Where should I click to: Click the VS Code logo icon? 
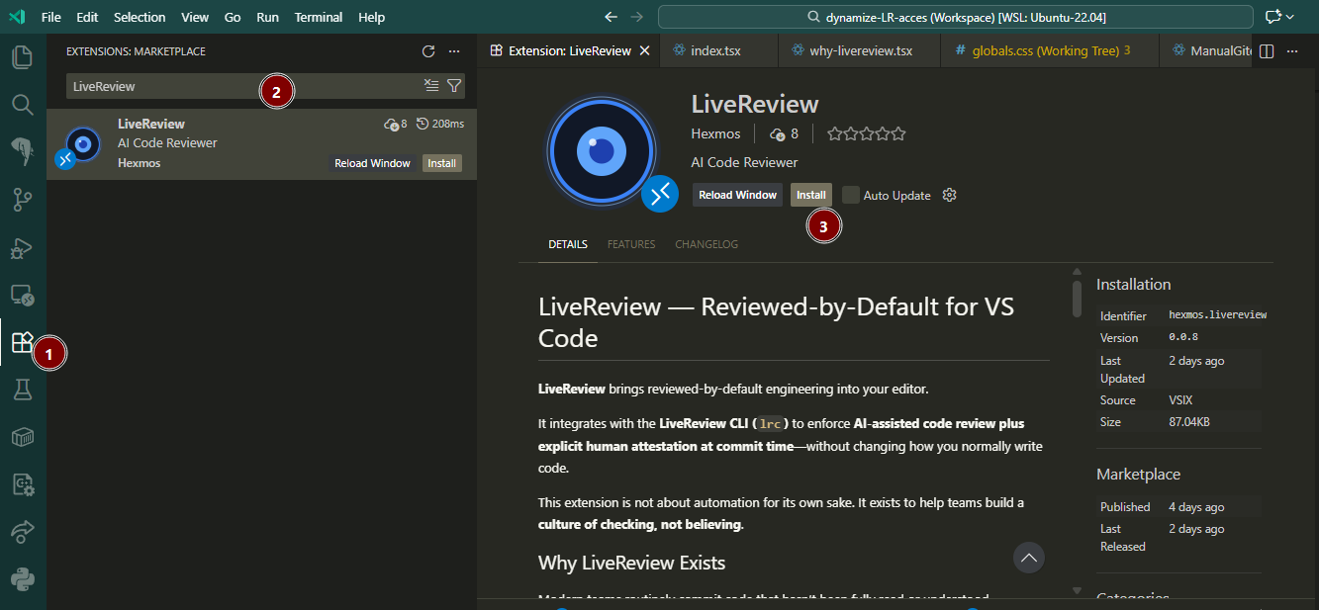click(17, 17)
